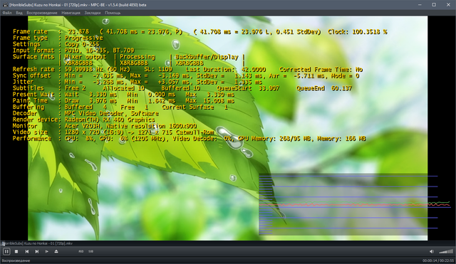Click the Frame type Progressive line
Image resolution: width=456 pixels, height=264 pixels.
pos(58,38)
